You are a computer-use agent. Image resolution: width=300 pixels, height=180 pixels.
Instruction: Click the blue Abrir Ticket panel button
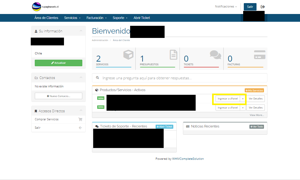pos(164,127)
